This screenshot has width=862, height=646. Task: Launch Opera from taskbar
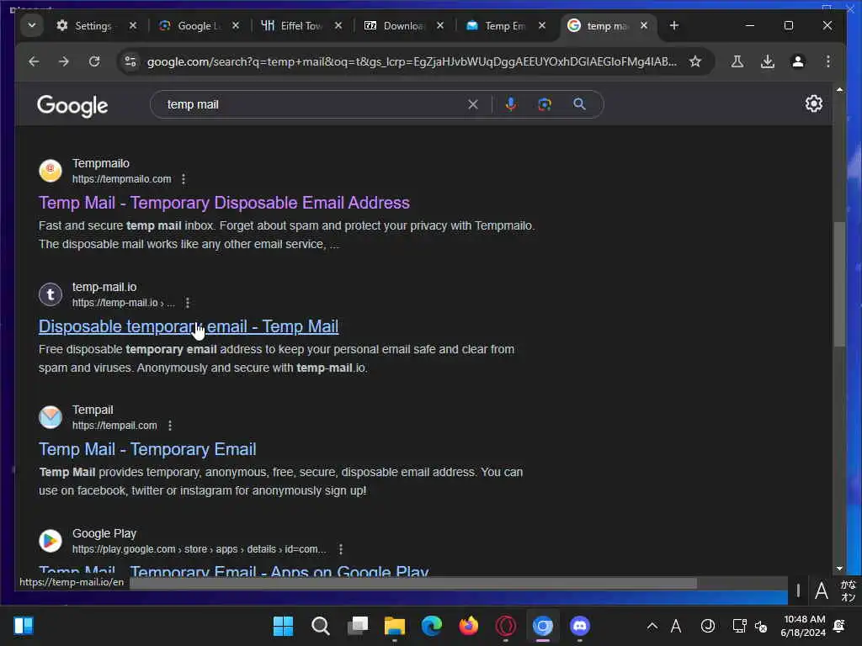click(x=506, y=626)
